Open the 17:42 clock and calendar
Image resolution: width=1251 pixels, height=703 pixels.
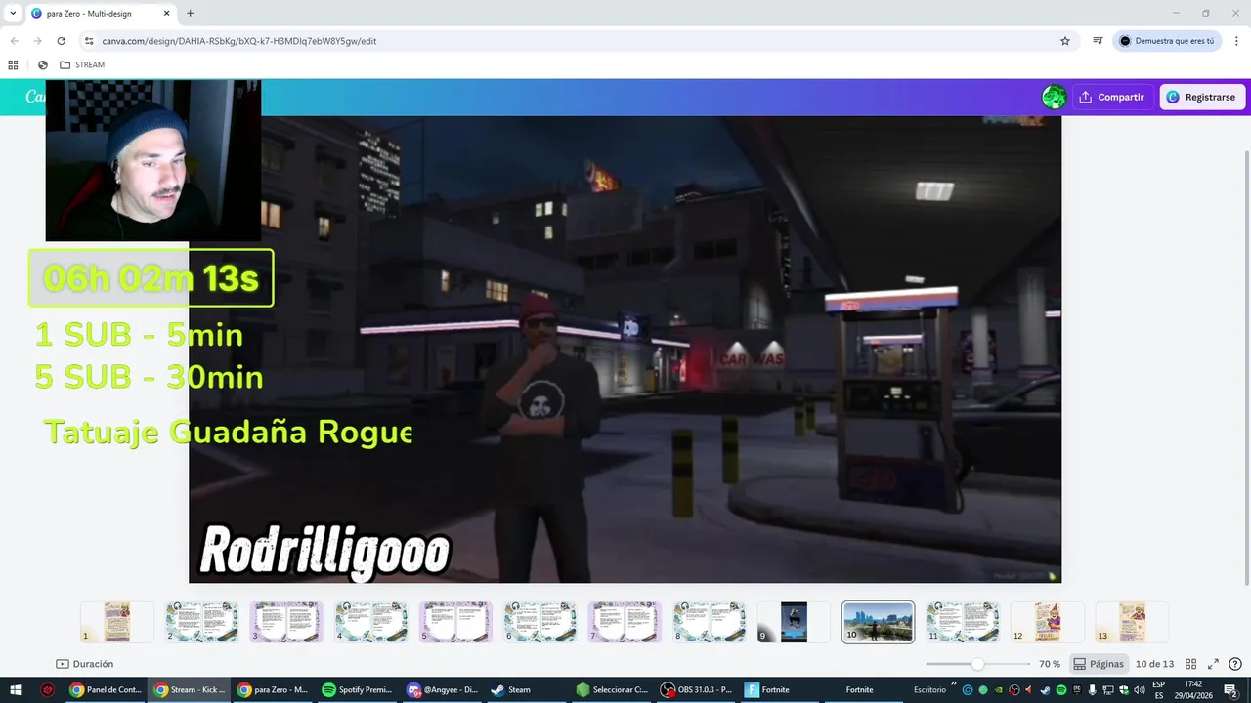coord(1193,690)
